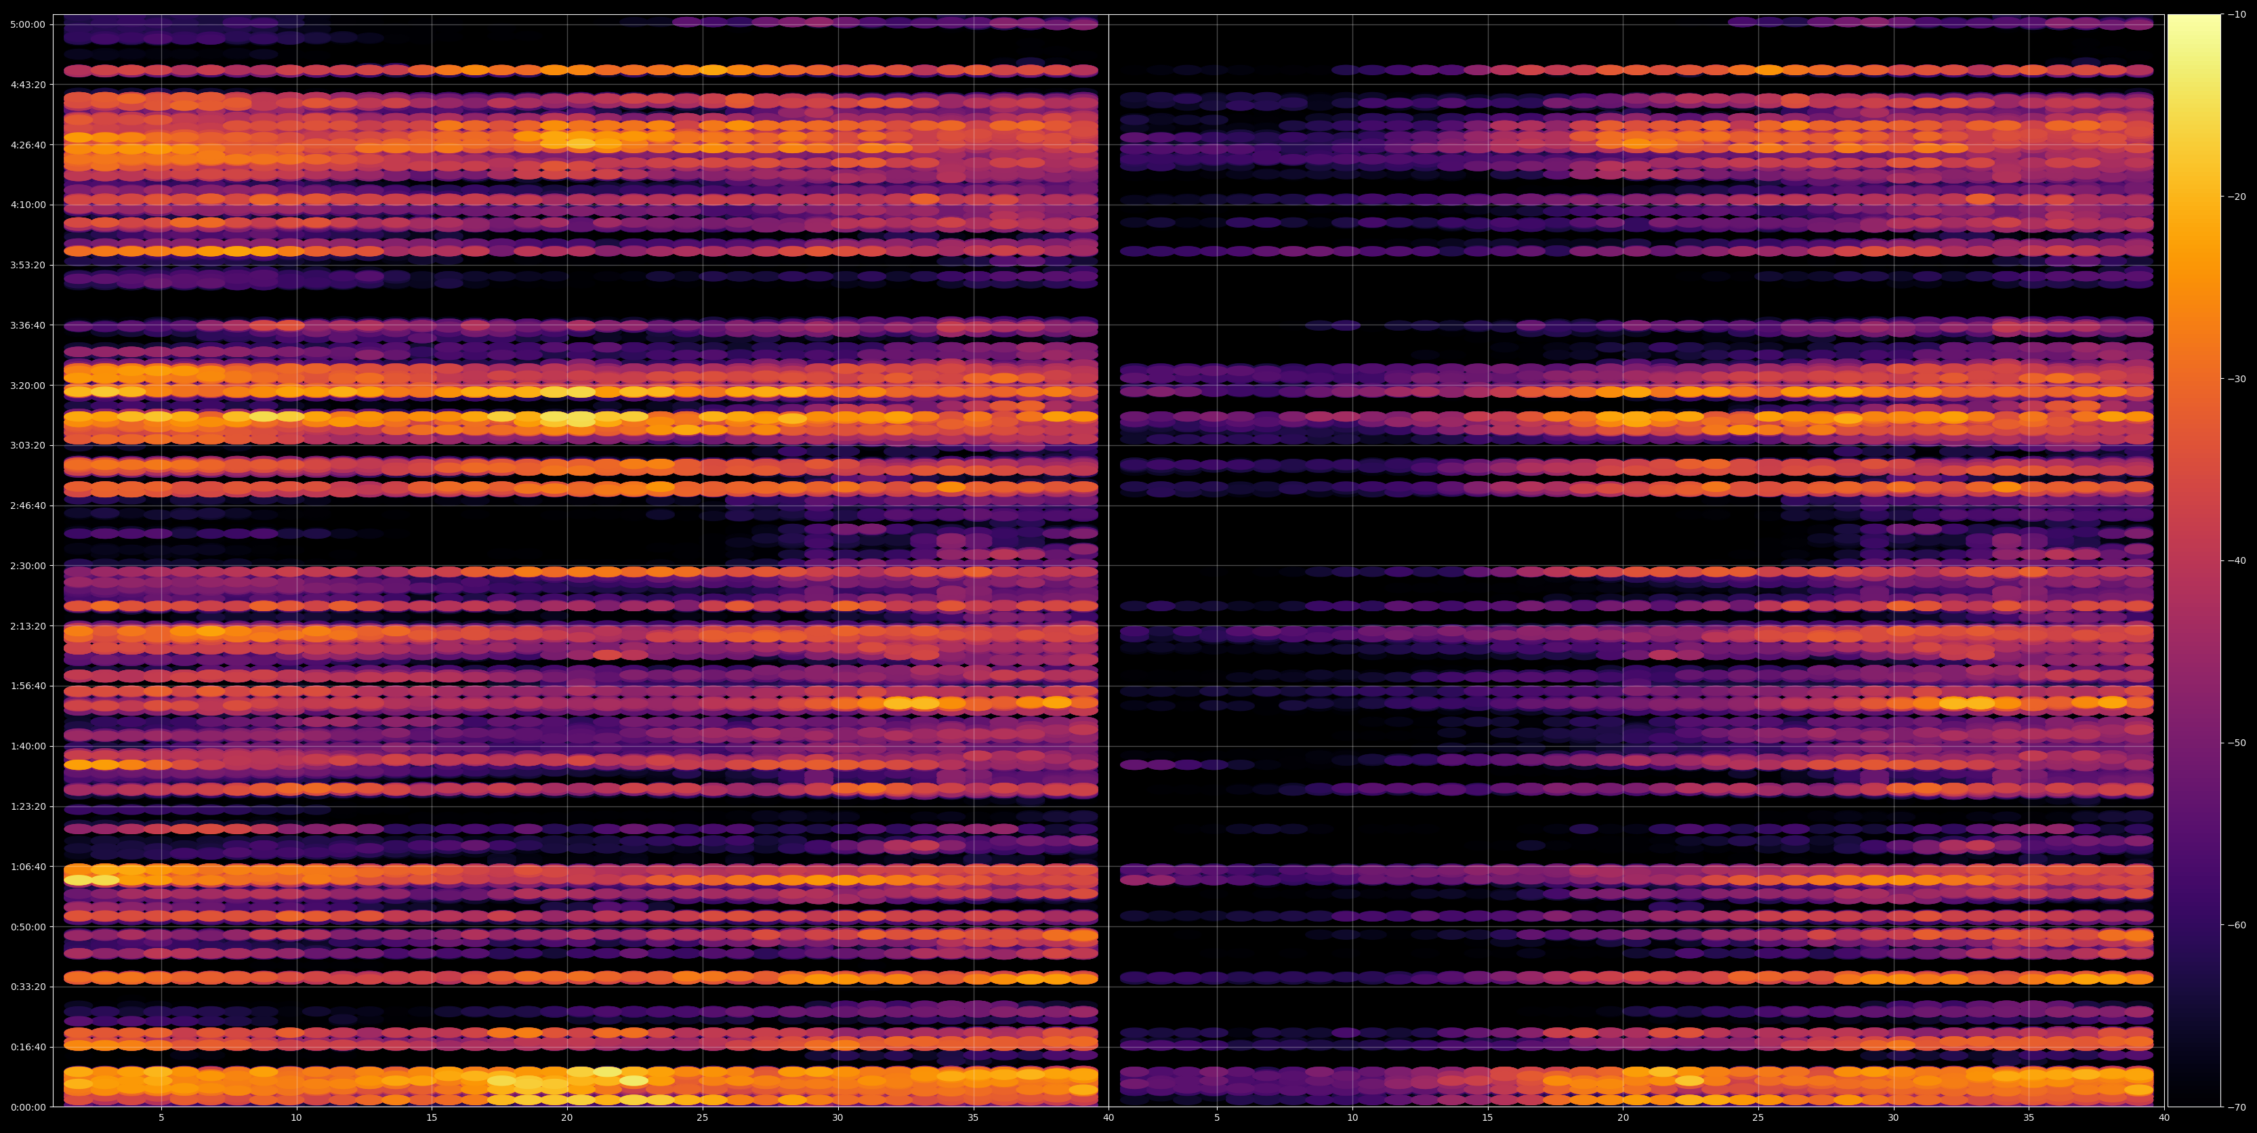Image resolution: width=2257 pixels, height=1133 pixels.
Task: Click the right plot's x-axis label 35
Action: point(2029,1118)
